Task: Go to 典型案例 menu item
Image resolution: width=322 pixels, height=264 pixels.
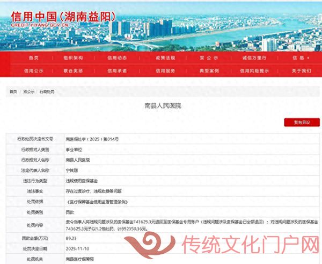Action: click(209, 71)
